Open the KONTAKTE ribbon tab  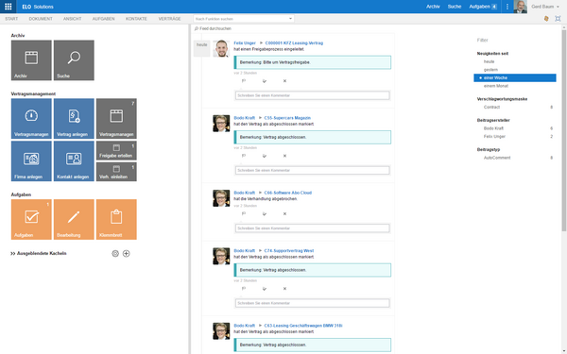click(x=136, y=19)
